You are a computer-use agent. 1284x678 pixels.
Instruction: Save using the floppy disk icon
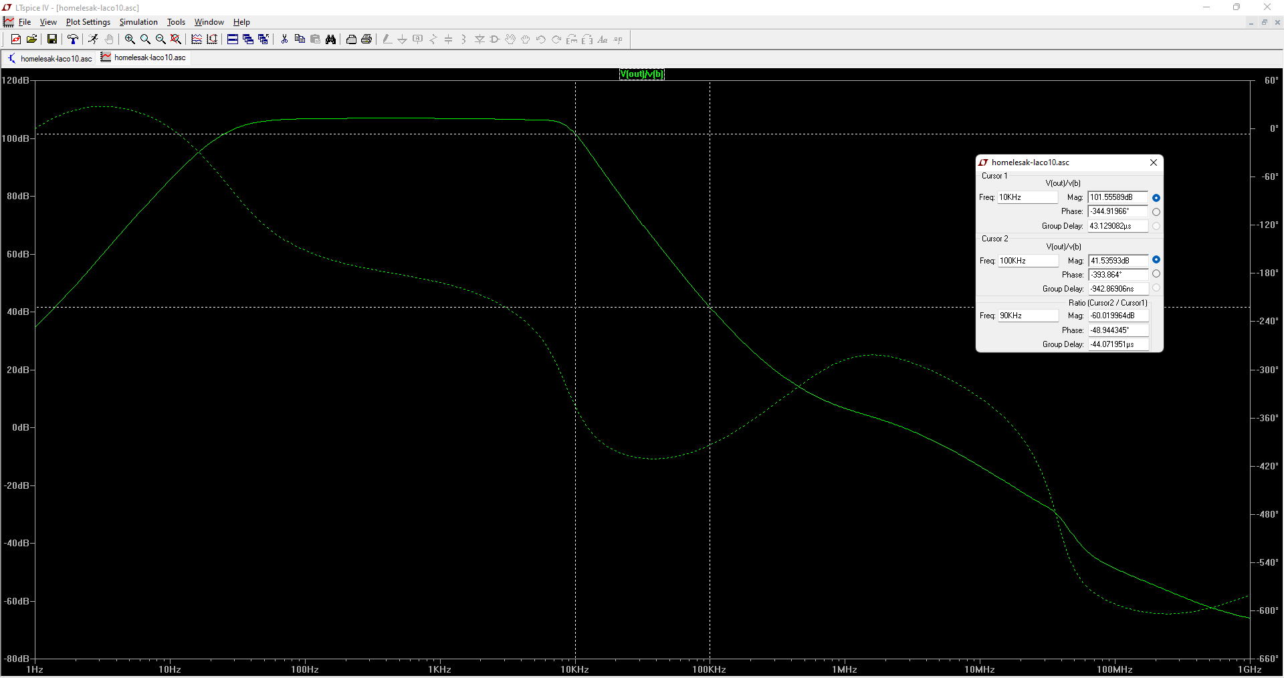point(51,39)
